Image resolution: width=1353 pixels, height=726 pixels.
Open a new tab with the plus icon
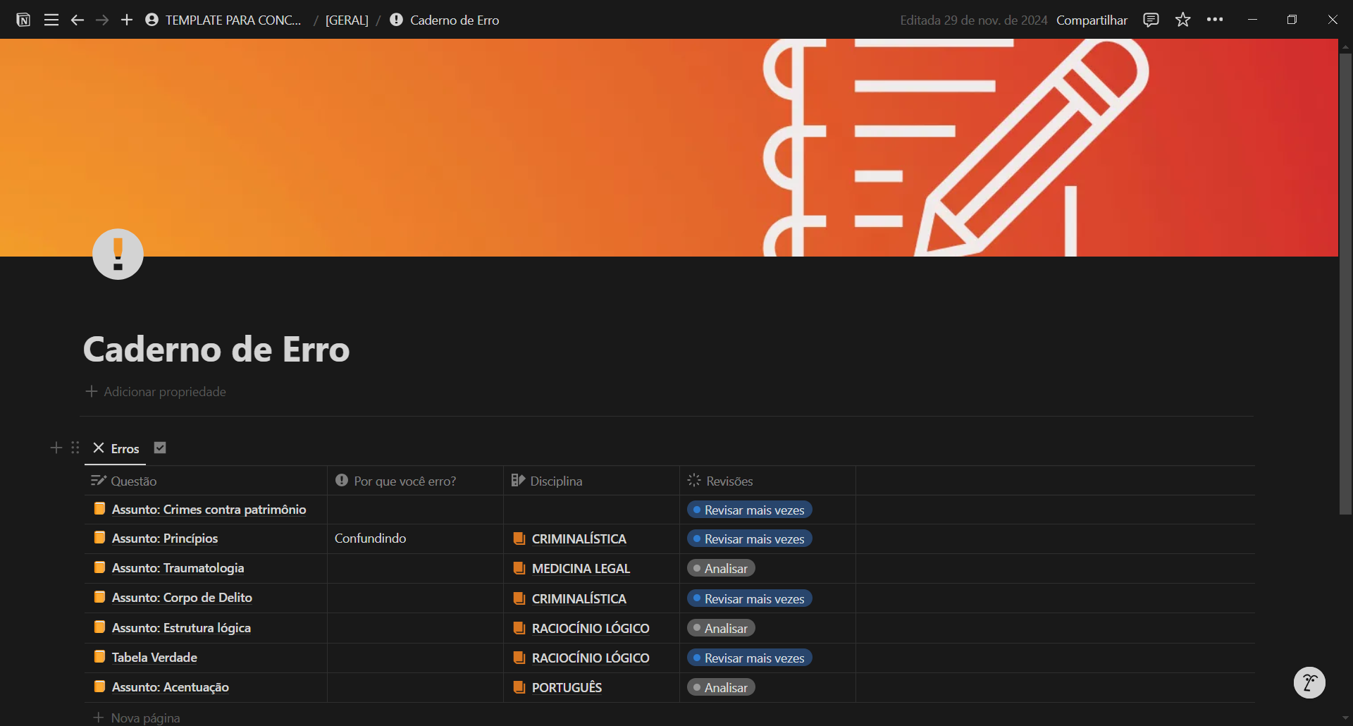(x=127, y=20)
